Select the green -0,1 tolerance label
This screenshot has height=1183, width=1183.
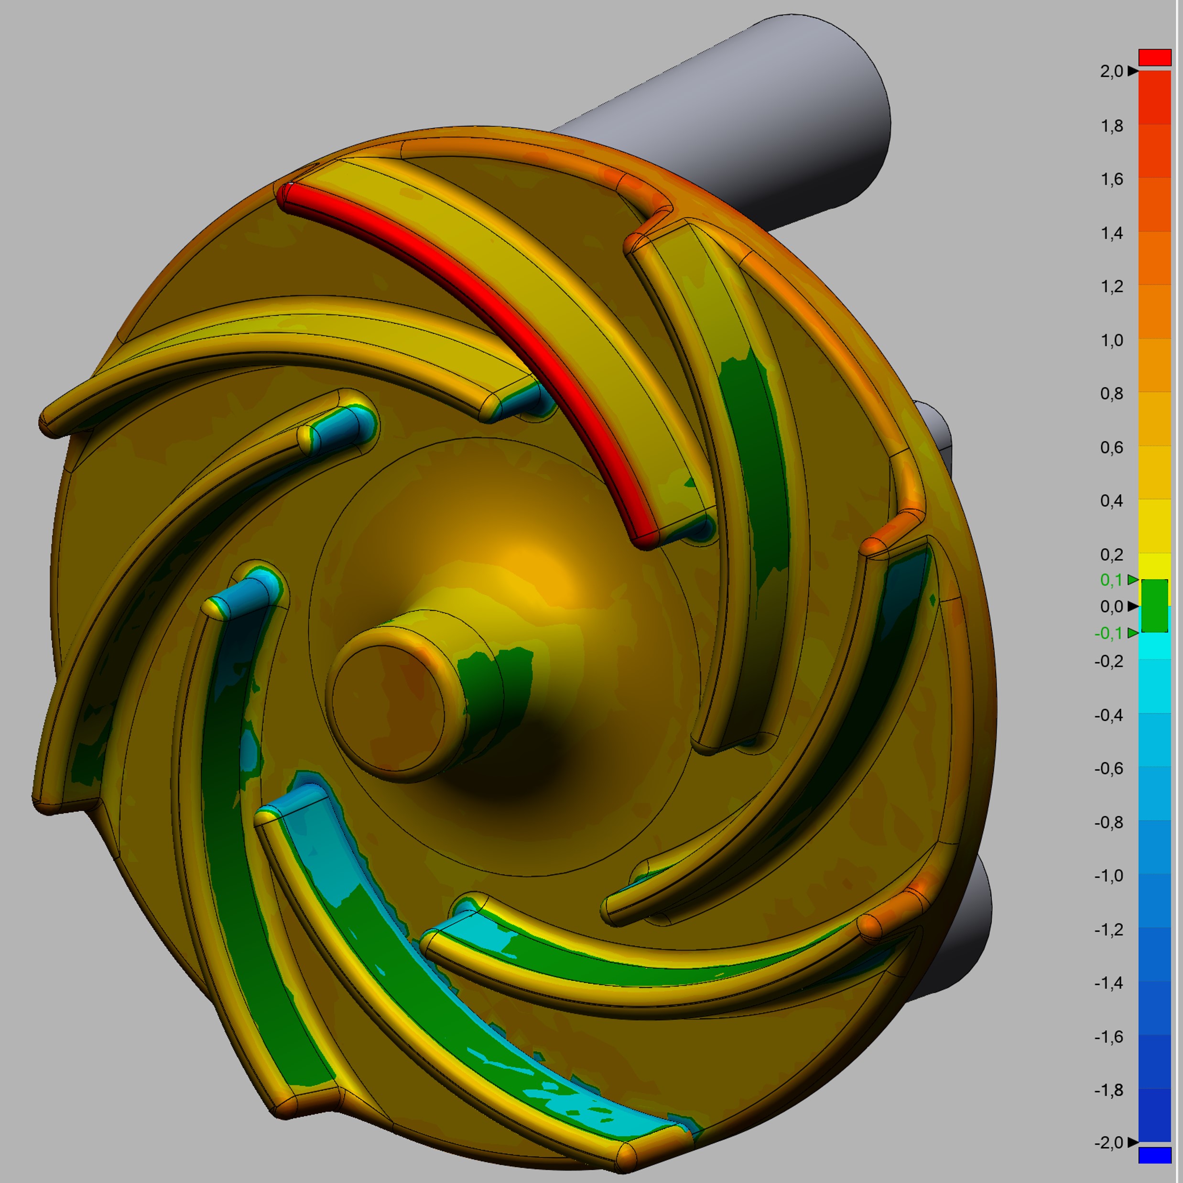pyautogui.click(x=1108, y=633)
